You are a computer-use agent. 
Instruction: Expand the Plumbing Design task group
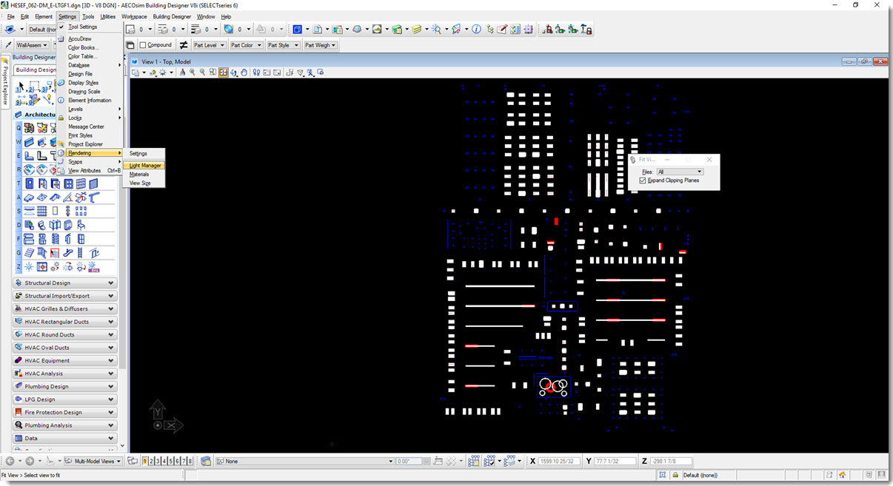65,386
